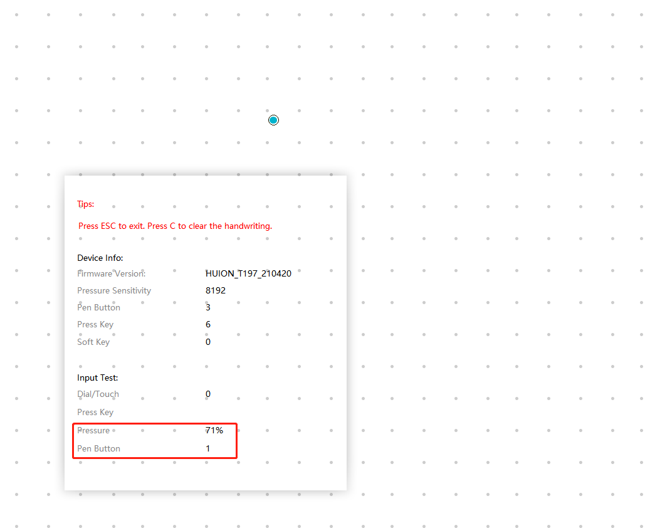Select the 'Press ESC to exit' tip text
This screenshot has width=650, height=528.
pos(175,226)
